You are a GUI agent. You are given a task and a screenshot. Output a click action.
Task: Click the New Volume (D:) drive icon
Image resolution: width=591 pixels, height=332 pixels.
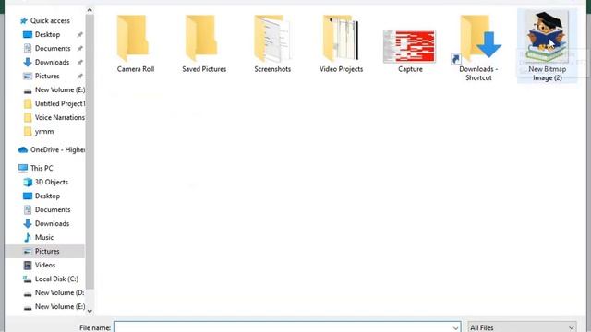(28, 293)
